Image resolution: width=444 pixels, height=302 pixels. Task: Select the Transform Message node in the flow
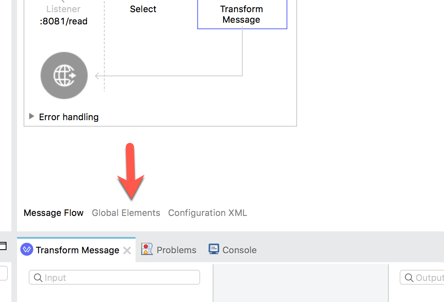[x=242, y=15]
